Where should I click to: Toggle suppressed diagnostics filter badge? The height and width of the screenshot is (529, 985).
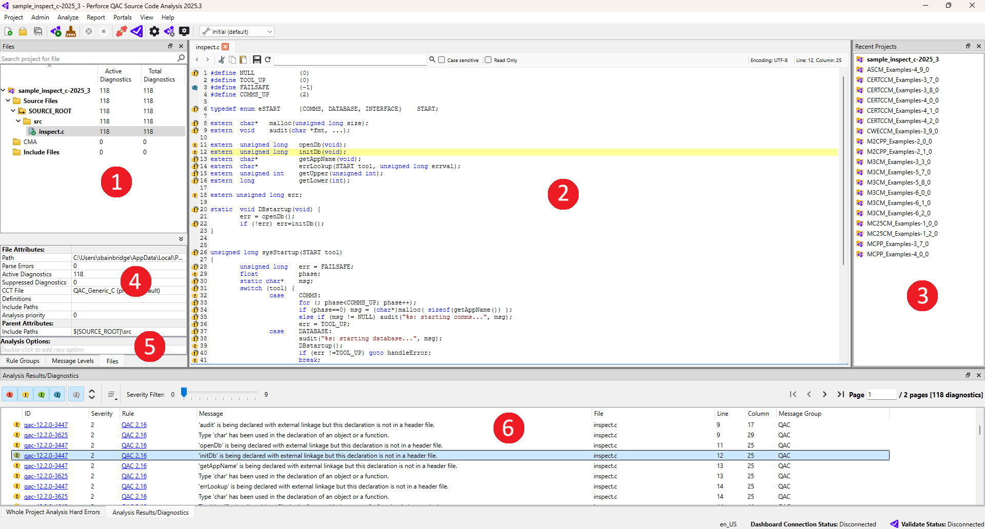(x=76, y=394)
